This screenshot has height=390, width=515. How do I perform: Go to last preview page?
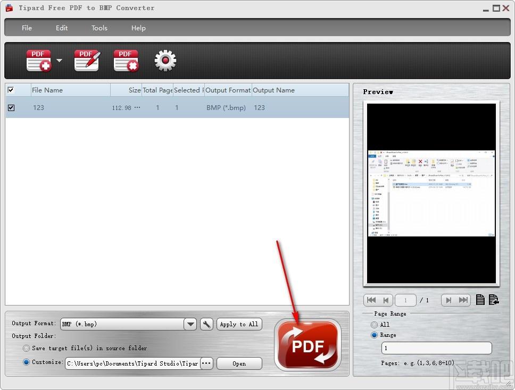[463, 300]
